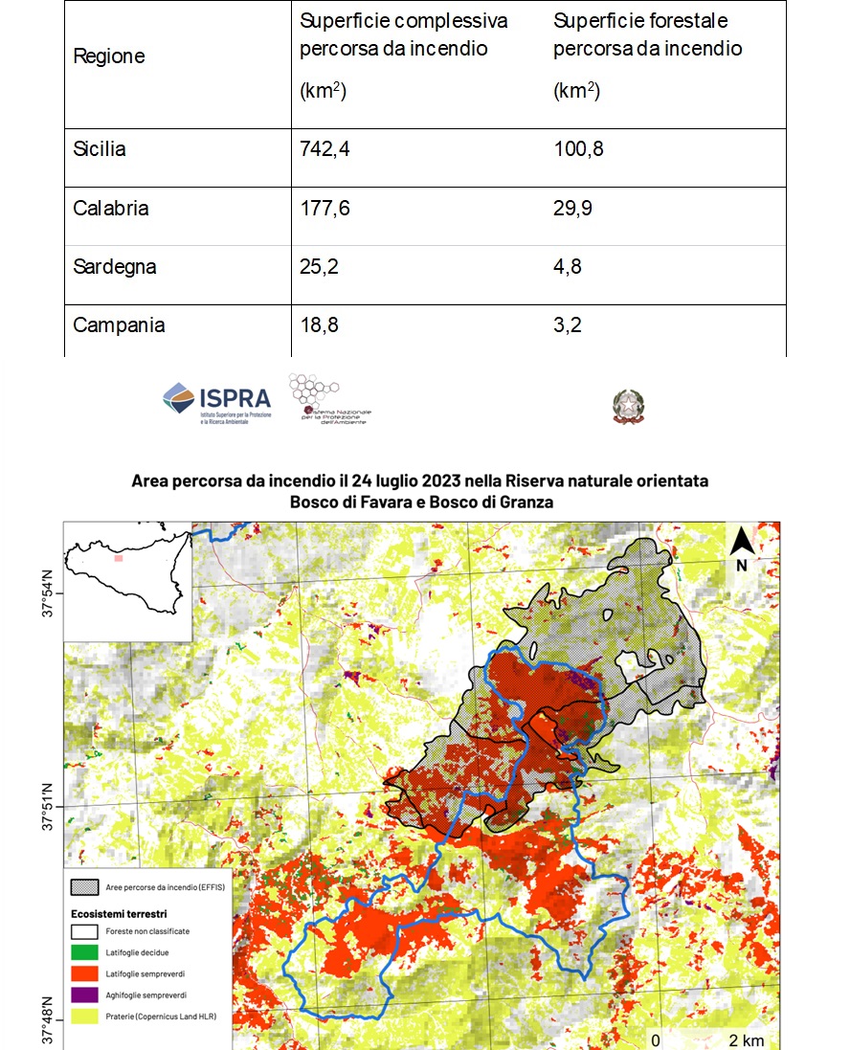Click the 37°51'N latitude label
Viewport: 850px width, 1050px height.
tap(47, 807)
